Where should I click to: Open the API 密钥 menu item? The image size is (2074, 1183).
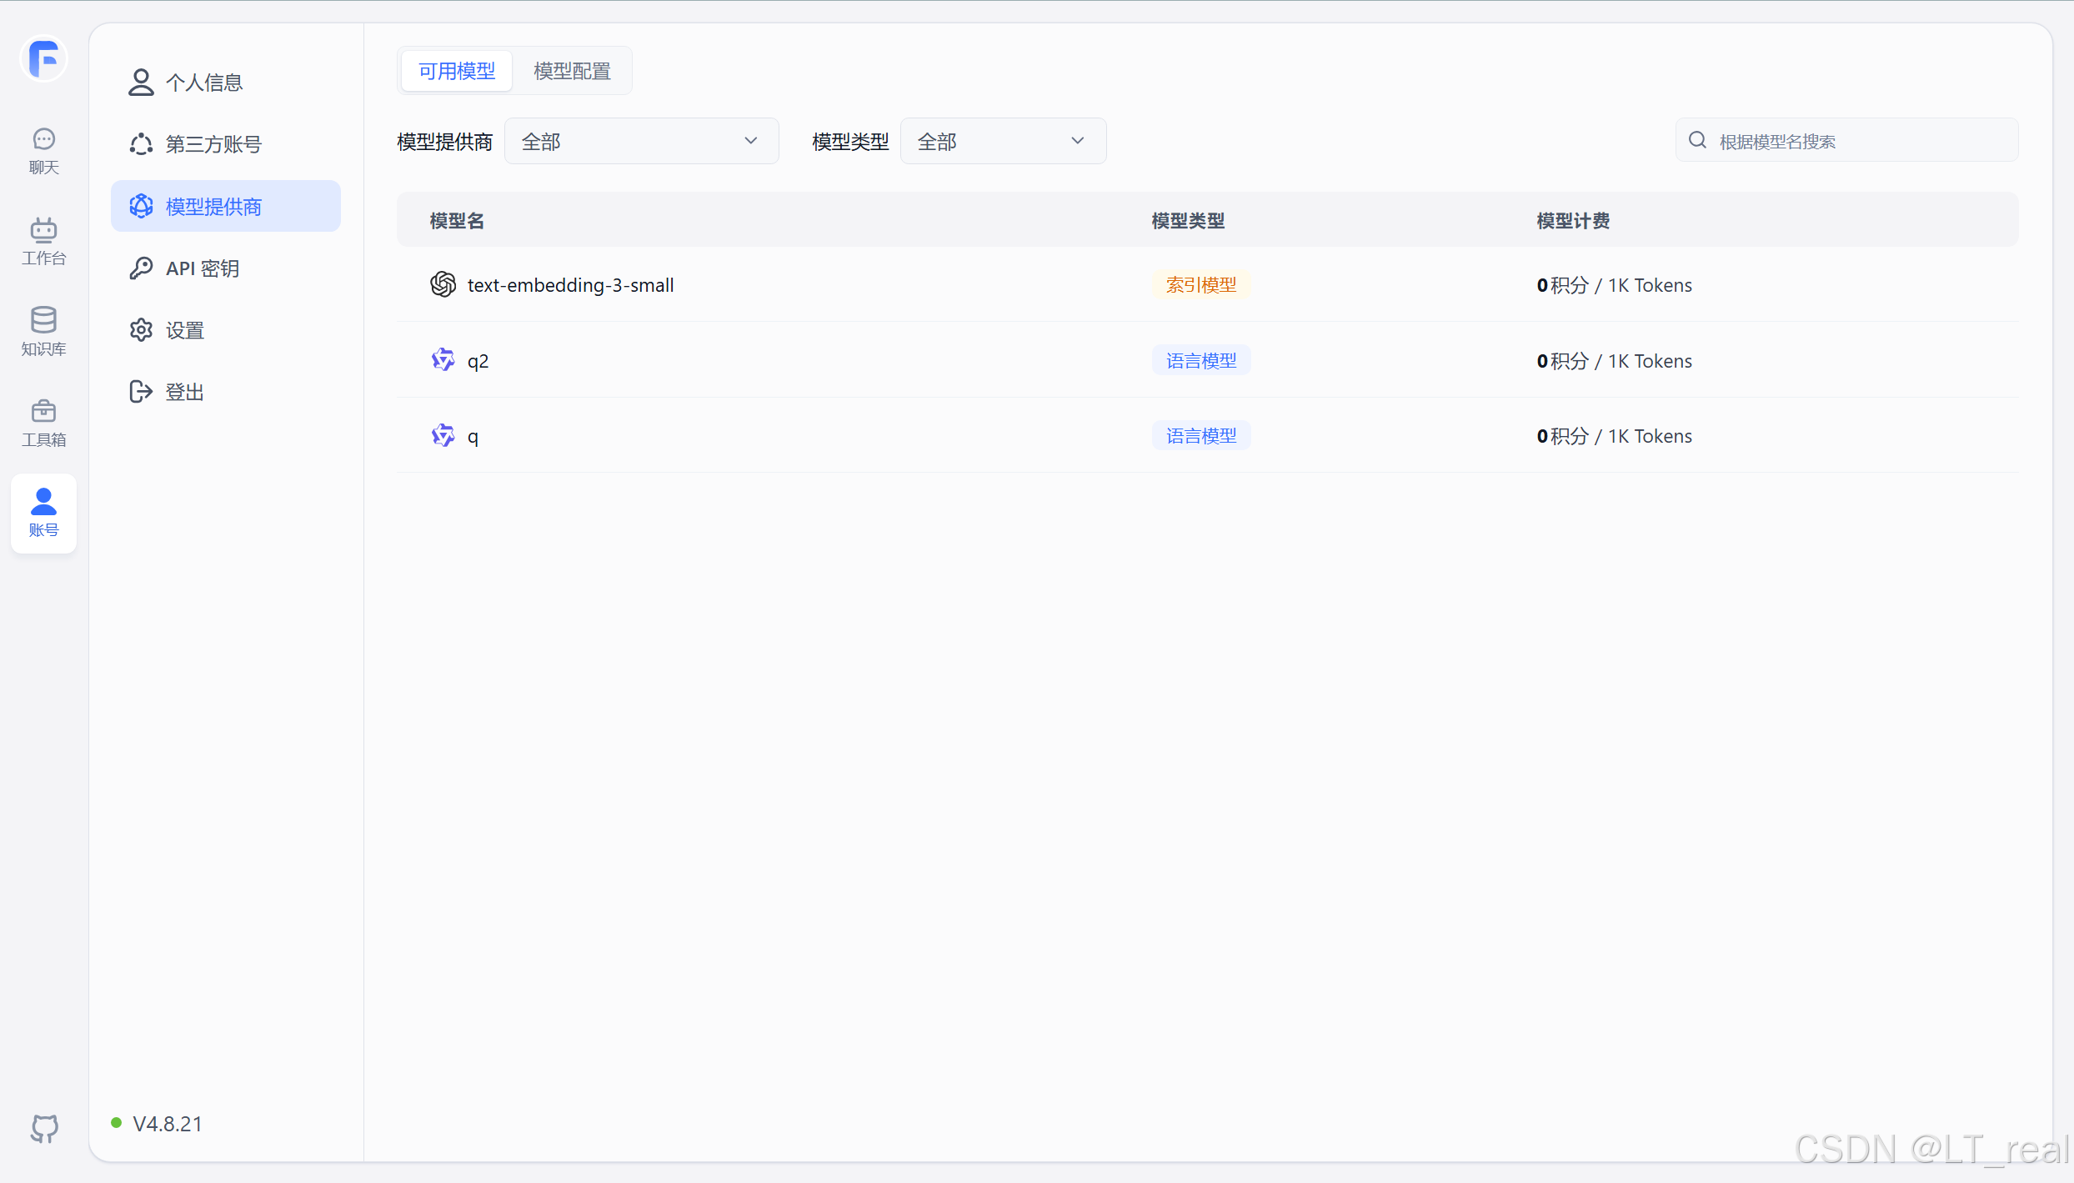203,268
